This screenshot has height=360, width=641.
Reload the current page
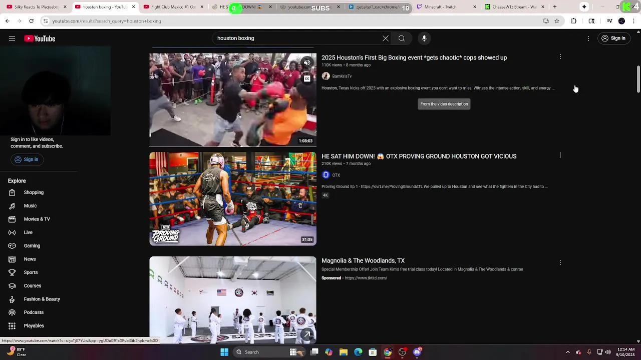[x=31, y=21]
